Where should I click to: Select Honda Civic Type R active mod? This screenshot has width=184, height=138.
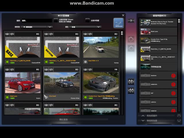158,40
